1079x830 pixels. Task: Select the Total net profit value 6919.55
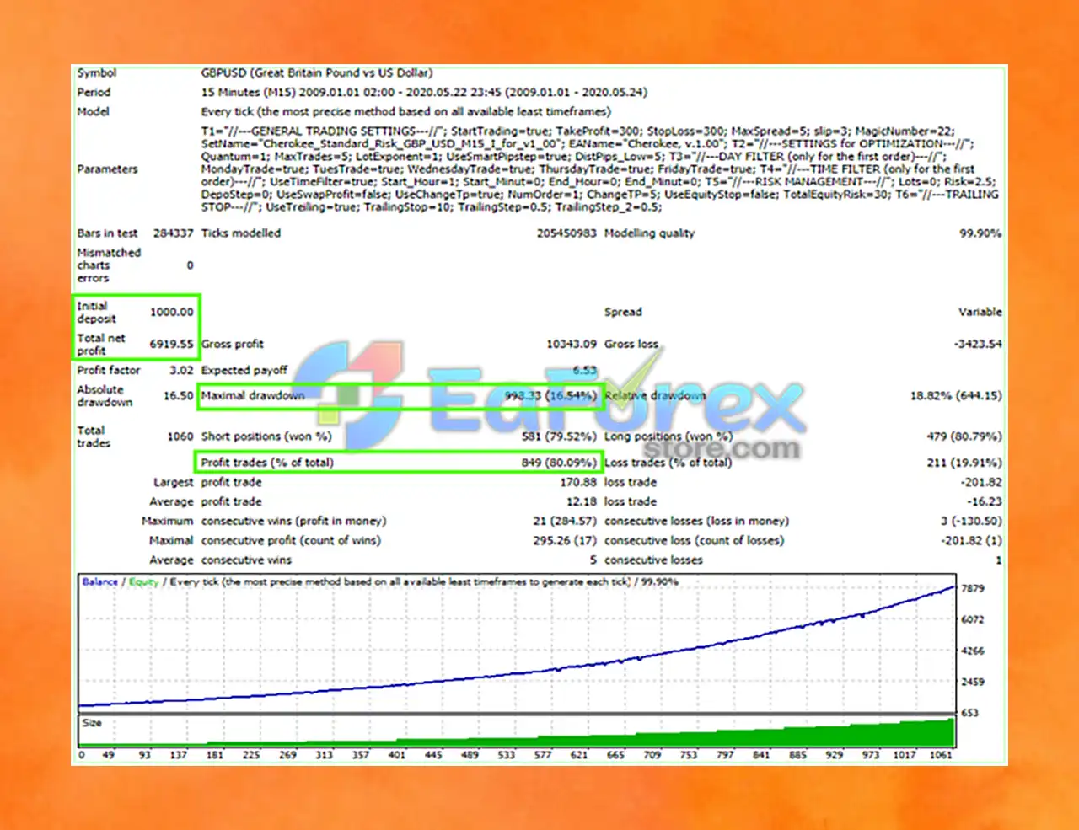[x=171, y=344]
